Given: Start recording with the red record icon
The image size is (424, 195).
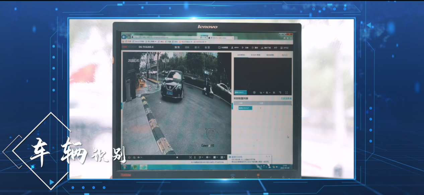Looking at the screenshot, I should [x=129, y=157].
